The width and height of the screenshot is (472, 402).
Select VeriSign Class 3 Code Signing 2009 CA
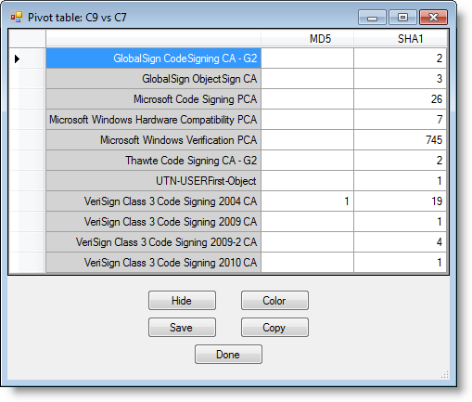click(x=154, y=222)
